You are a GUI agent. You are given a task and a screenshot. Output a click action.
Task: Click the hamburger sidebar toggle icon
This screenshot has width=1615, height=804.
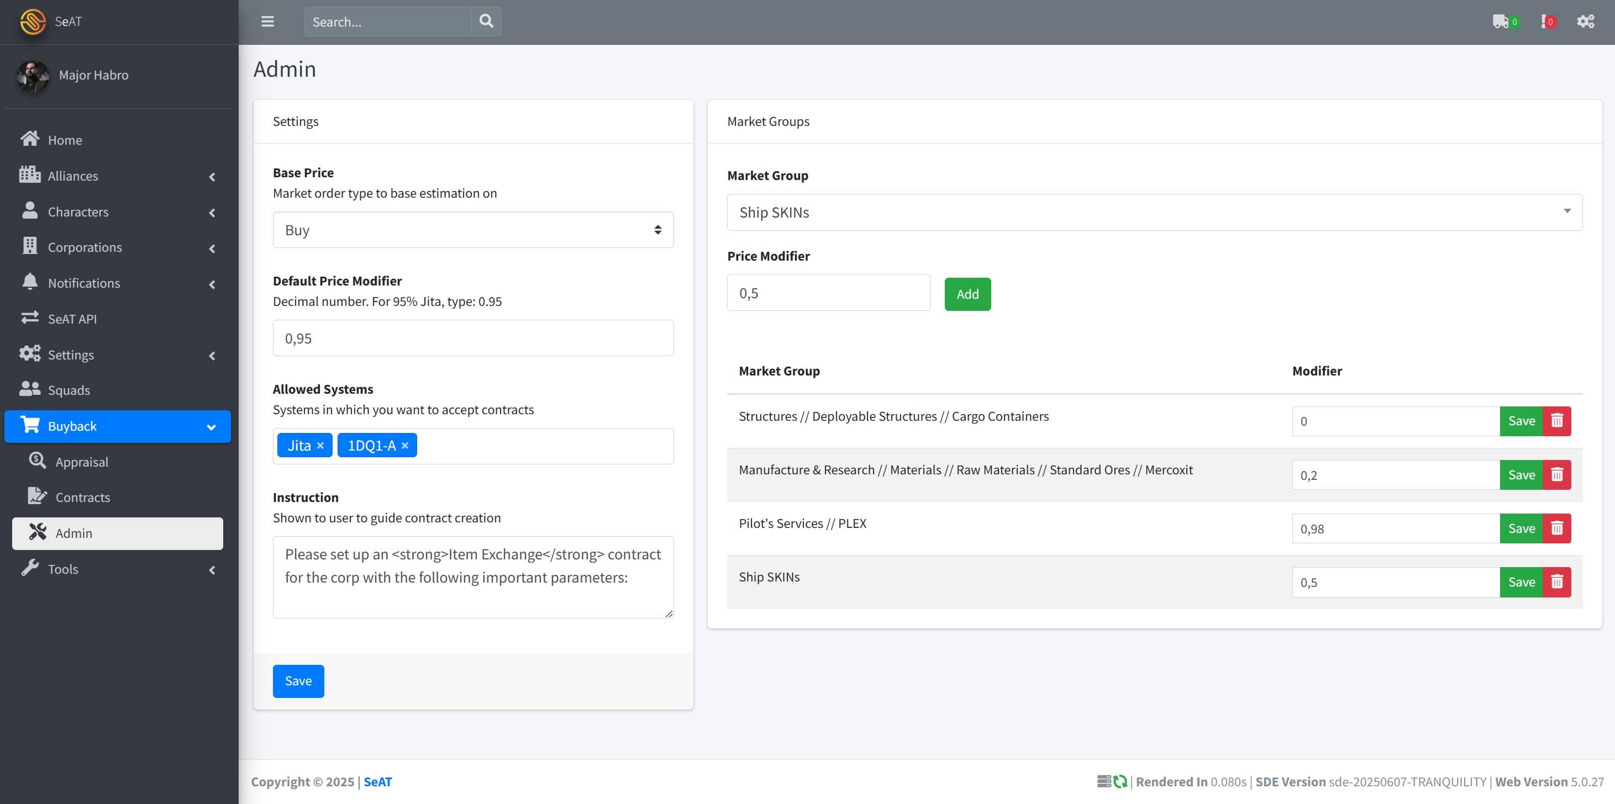coord(268,22)
